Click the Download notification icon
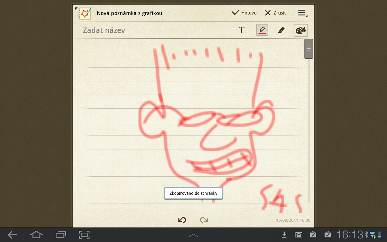Image resolution: width=387 pixels, height=242 pixels. click(285, 234)
